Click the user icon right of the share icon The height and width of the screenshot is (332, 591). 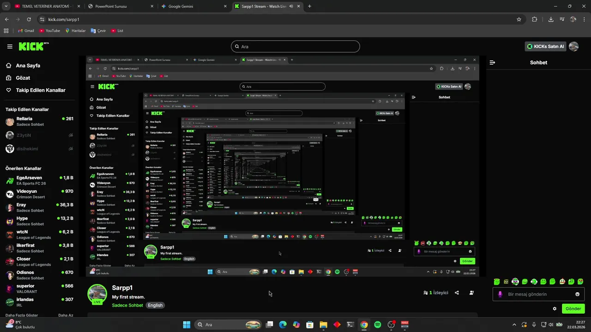pyautogui.click(x=471, y=293)
